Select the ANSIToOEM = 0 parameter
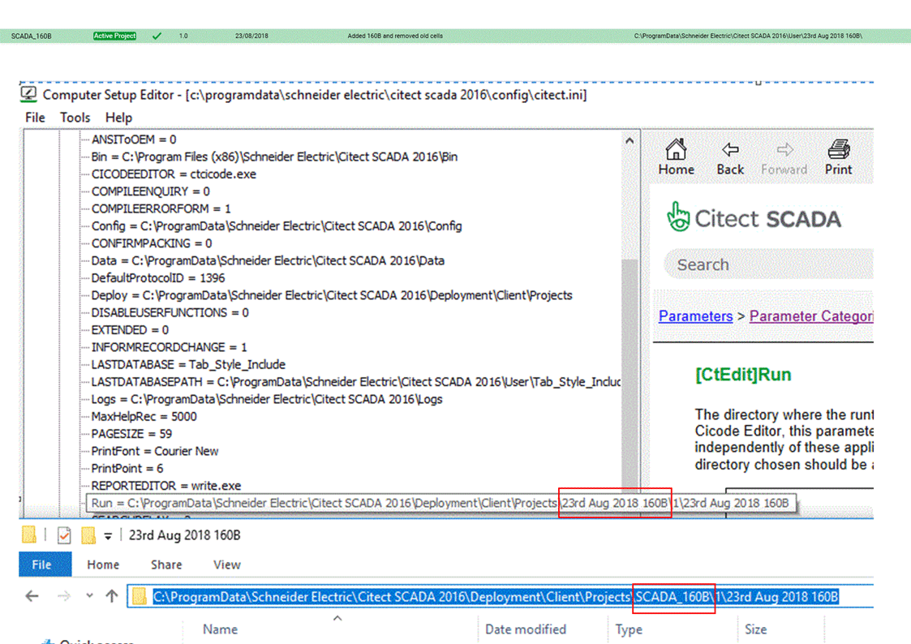 pyautogui.click(x=134, y=140)
